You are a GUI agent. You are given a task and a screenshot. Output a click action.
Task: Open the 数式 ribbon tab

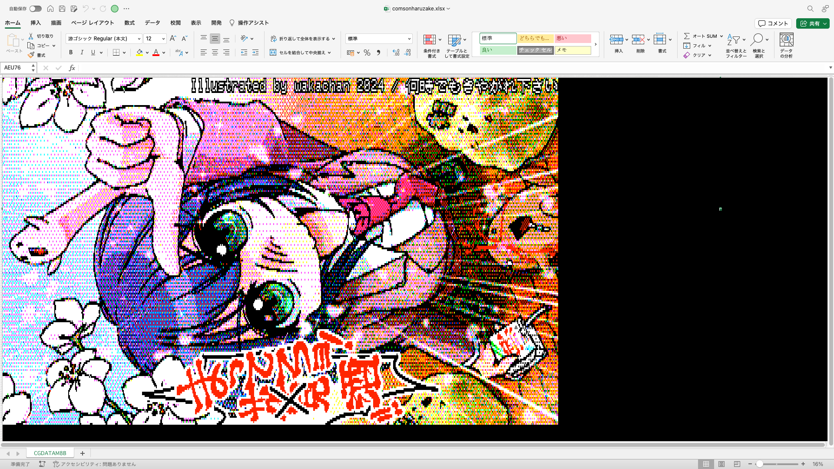(129, 23)
